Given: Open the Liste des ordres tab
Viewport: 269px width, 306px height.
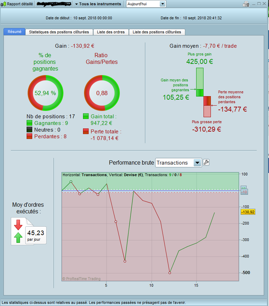Looking at the screenshot, I should pos(111,32).
